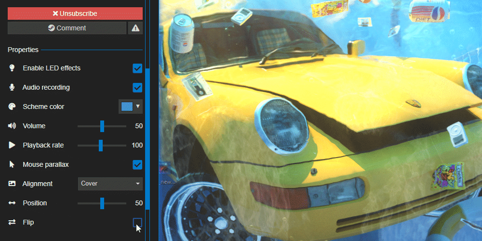Click the red Unsubscribe button
This screenshot has width=482, height=241.
pos(75,13)
